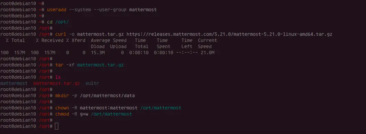
Task: Click the chmod command word
Action: pyautogui.click(x=62, y=114)
